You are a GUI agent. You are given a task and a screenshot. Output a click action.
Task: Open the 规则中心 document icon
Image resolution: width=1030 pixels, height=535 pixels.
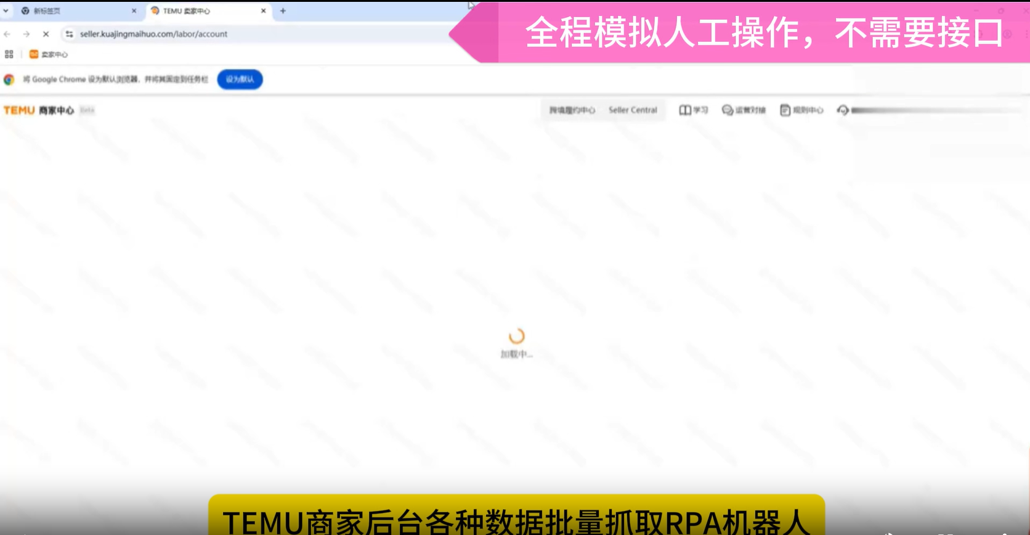coord(785,110)
